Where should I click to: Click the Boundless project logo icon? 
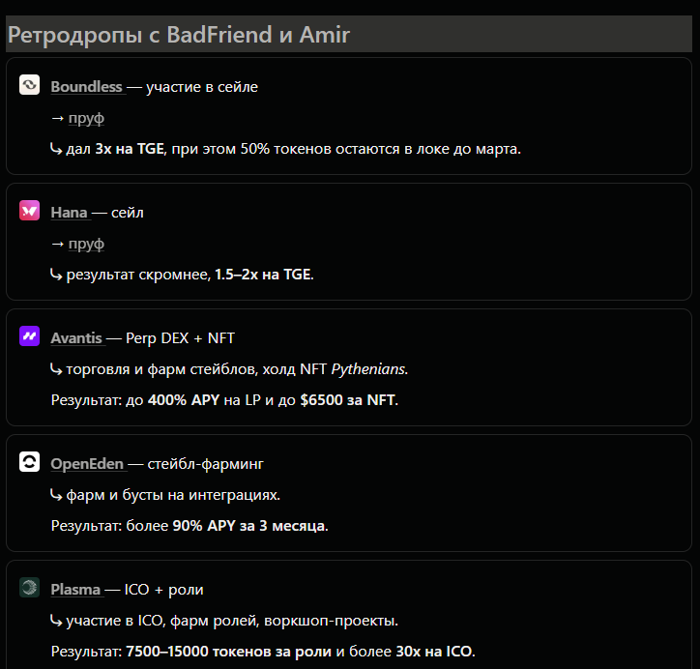click(29, 86)
